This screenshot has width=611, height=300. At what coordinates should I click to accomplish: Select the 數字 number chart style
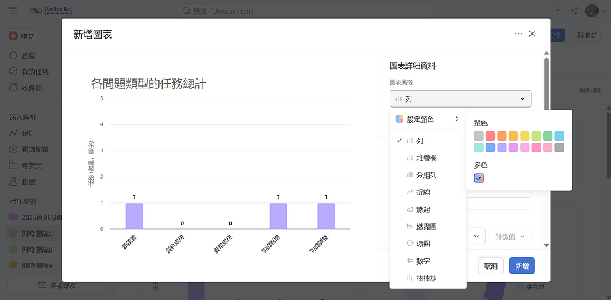point(428,261)
